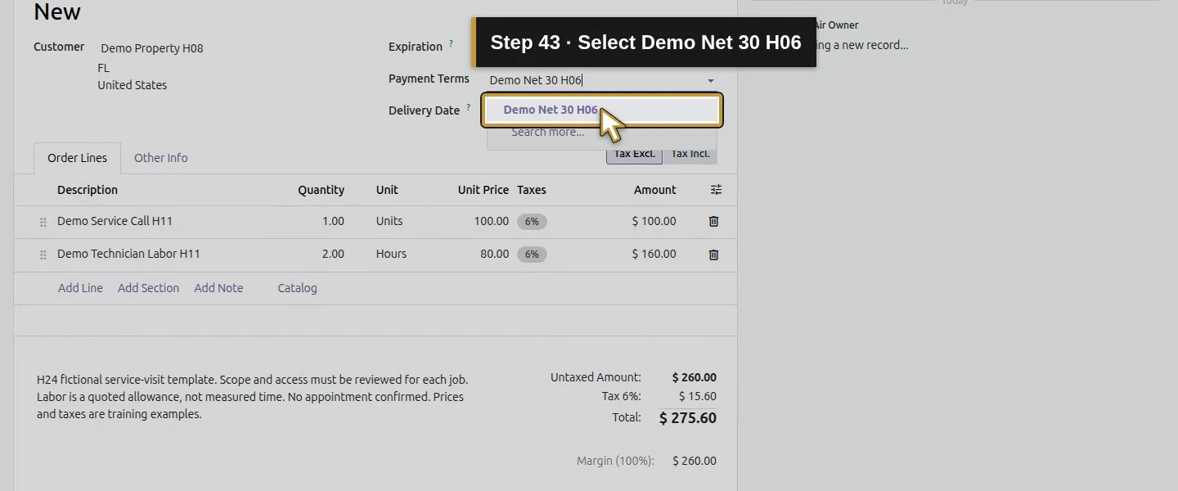The width and height of the screenshot is (1178, 491).
Task: Select the United States address line
Action: coord(132,85)
